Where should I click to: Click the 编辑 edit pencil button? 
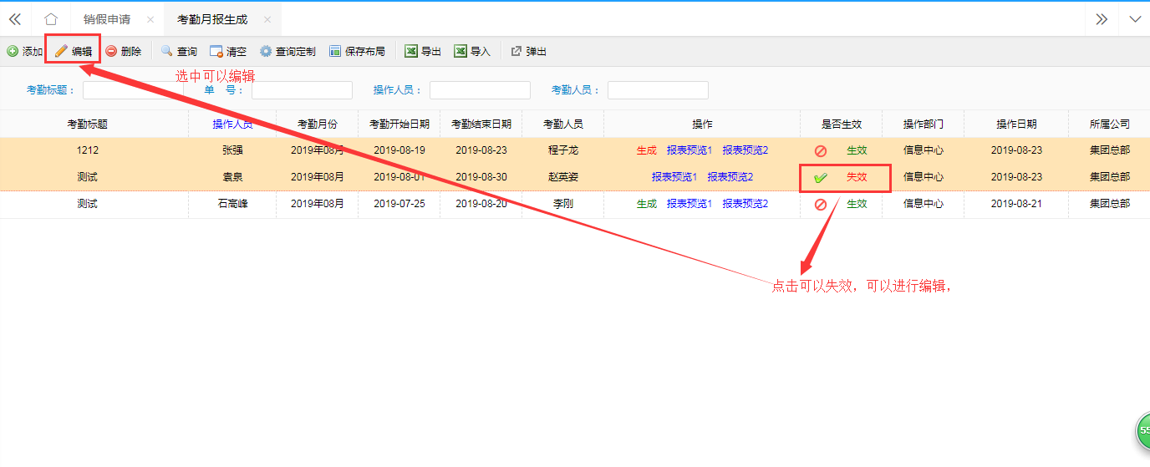click(x=73, y=51)
